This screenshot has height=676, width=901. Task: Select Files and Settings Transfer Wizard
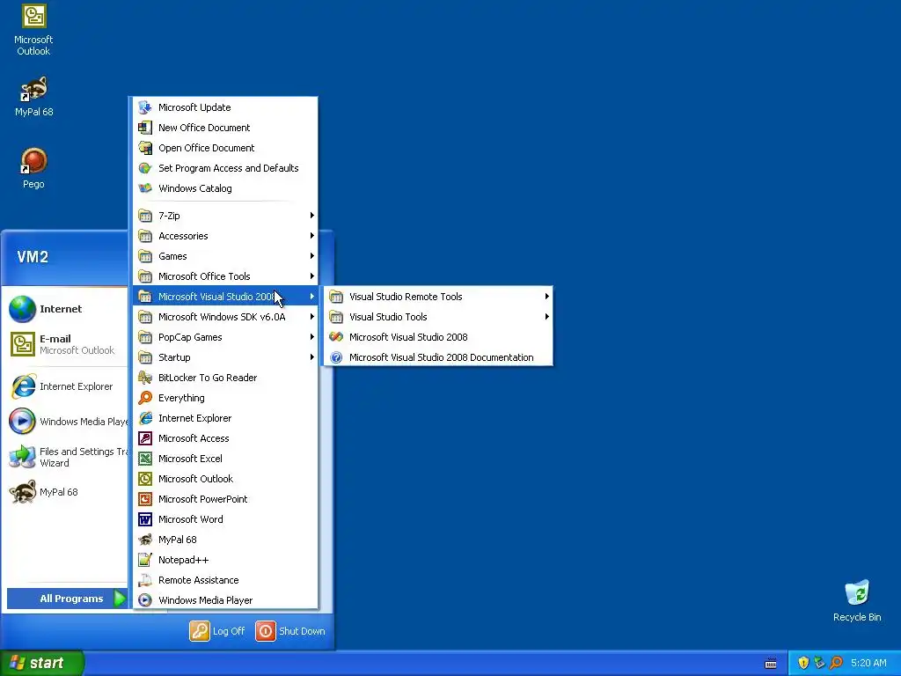tap(67, 457)
